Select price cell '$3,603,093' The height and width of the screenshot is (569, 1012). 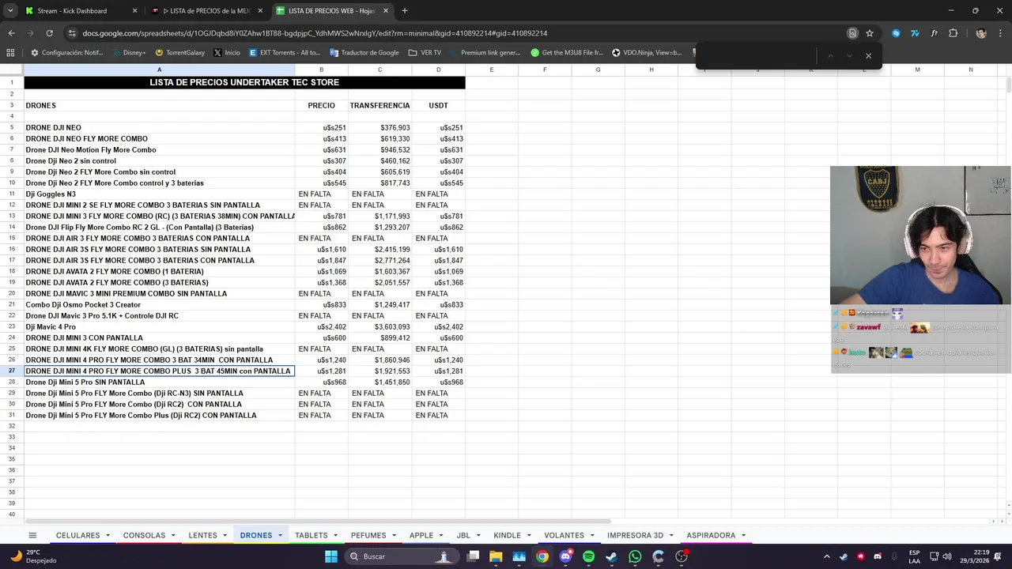point(379,326)
